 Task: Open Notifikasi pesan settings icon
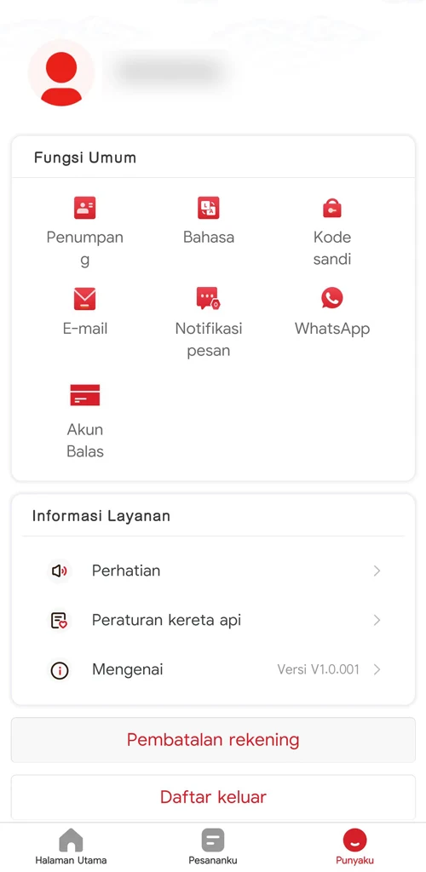209,299
